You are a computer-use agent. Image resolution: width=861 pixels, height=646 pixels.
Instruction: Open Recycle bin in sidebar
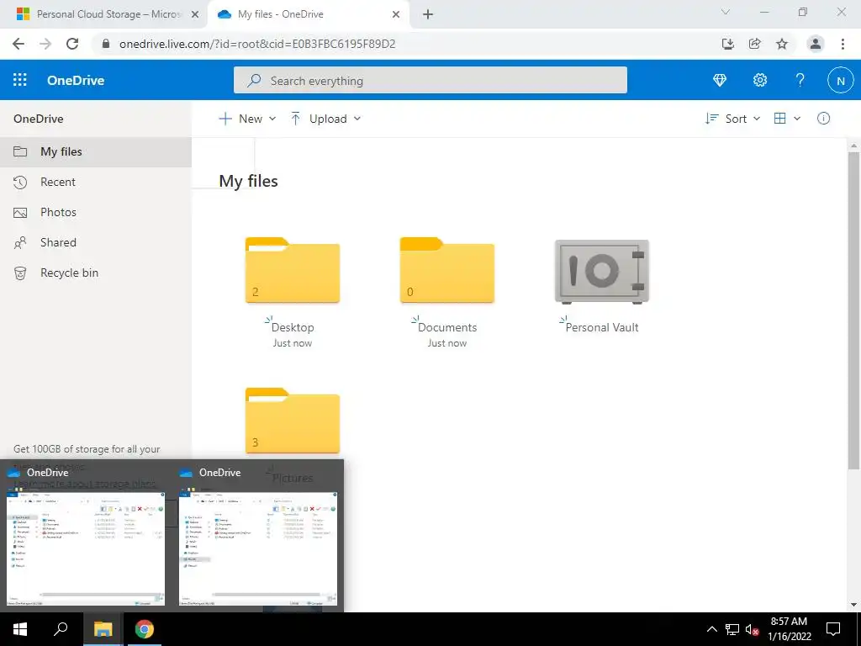click(96, 273)
